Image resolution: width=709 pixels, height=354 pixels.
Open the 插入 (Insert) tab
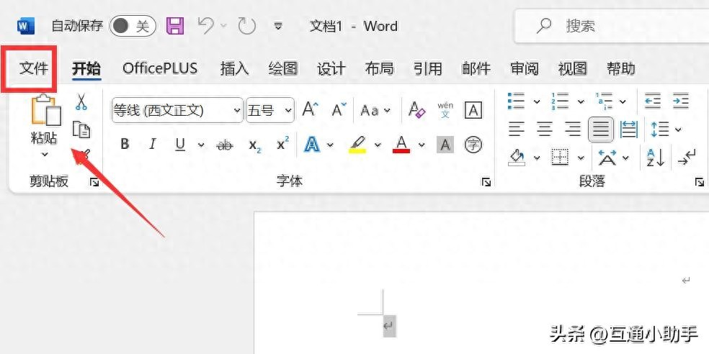click(x=235, y=68)
